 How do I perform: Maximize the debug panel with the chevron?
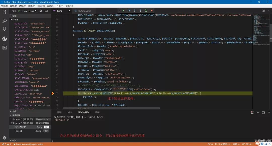(258, 112)
